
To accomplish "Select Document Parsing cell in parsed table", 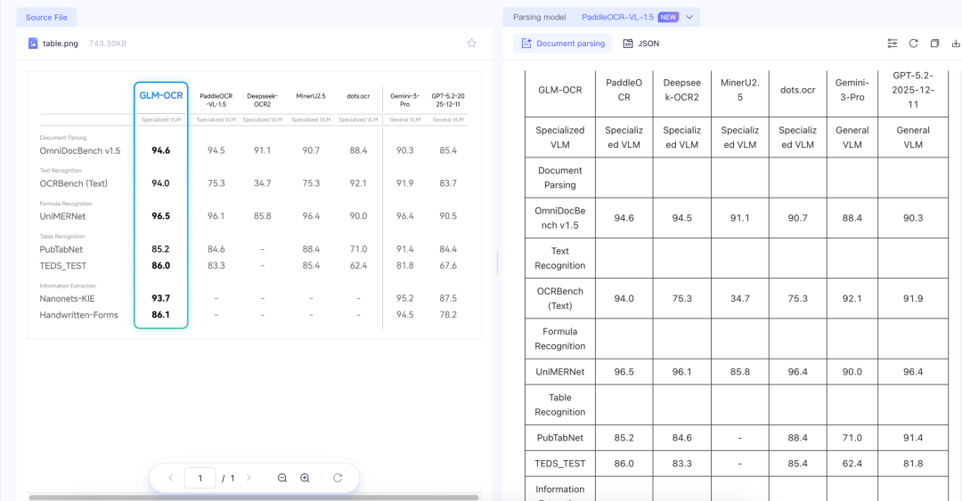I will [560, 177].
